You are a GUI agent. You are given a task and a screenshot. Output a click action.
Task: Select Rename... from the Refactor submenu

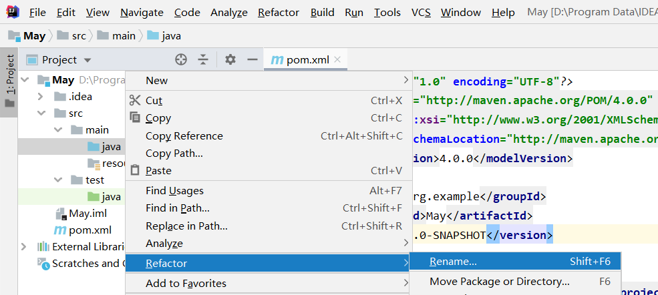click(x=453, y=262)
